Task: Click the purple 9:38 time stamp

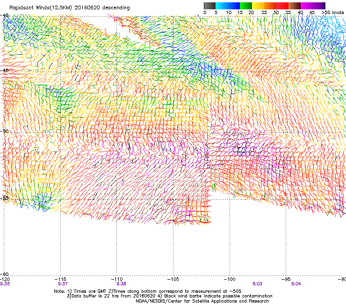Action: coord(121,284)
